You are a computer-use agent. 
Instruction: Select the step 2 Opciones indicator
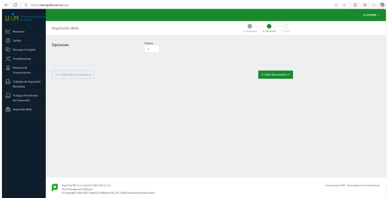269,26
